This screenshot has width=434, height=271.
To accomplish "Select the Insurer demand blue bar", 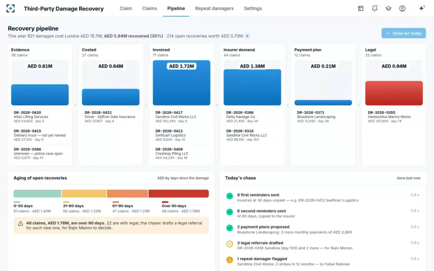I will coord(252,87).
